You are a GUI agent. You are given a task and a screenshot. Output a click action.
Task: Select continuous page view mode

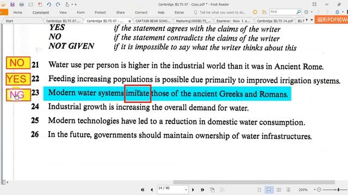pyautogui.click(x=269, y=190)
